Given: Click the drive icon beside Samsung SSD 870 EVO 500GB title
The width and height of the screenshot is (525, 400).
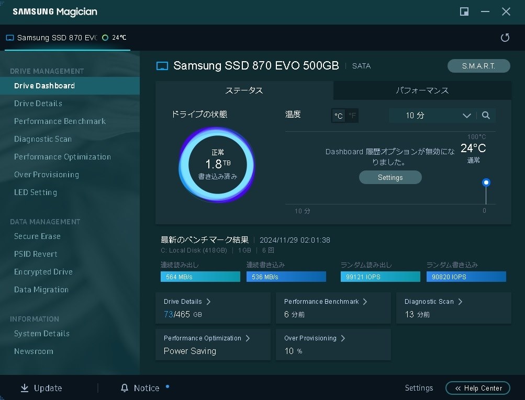Looking at the screenshot, I should pyautogui.click(x=162, y=66).
